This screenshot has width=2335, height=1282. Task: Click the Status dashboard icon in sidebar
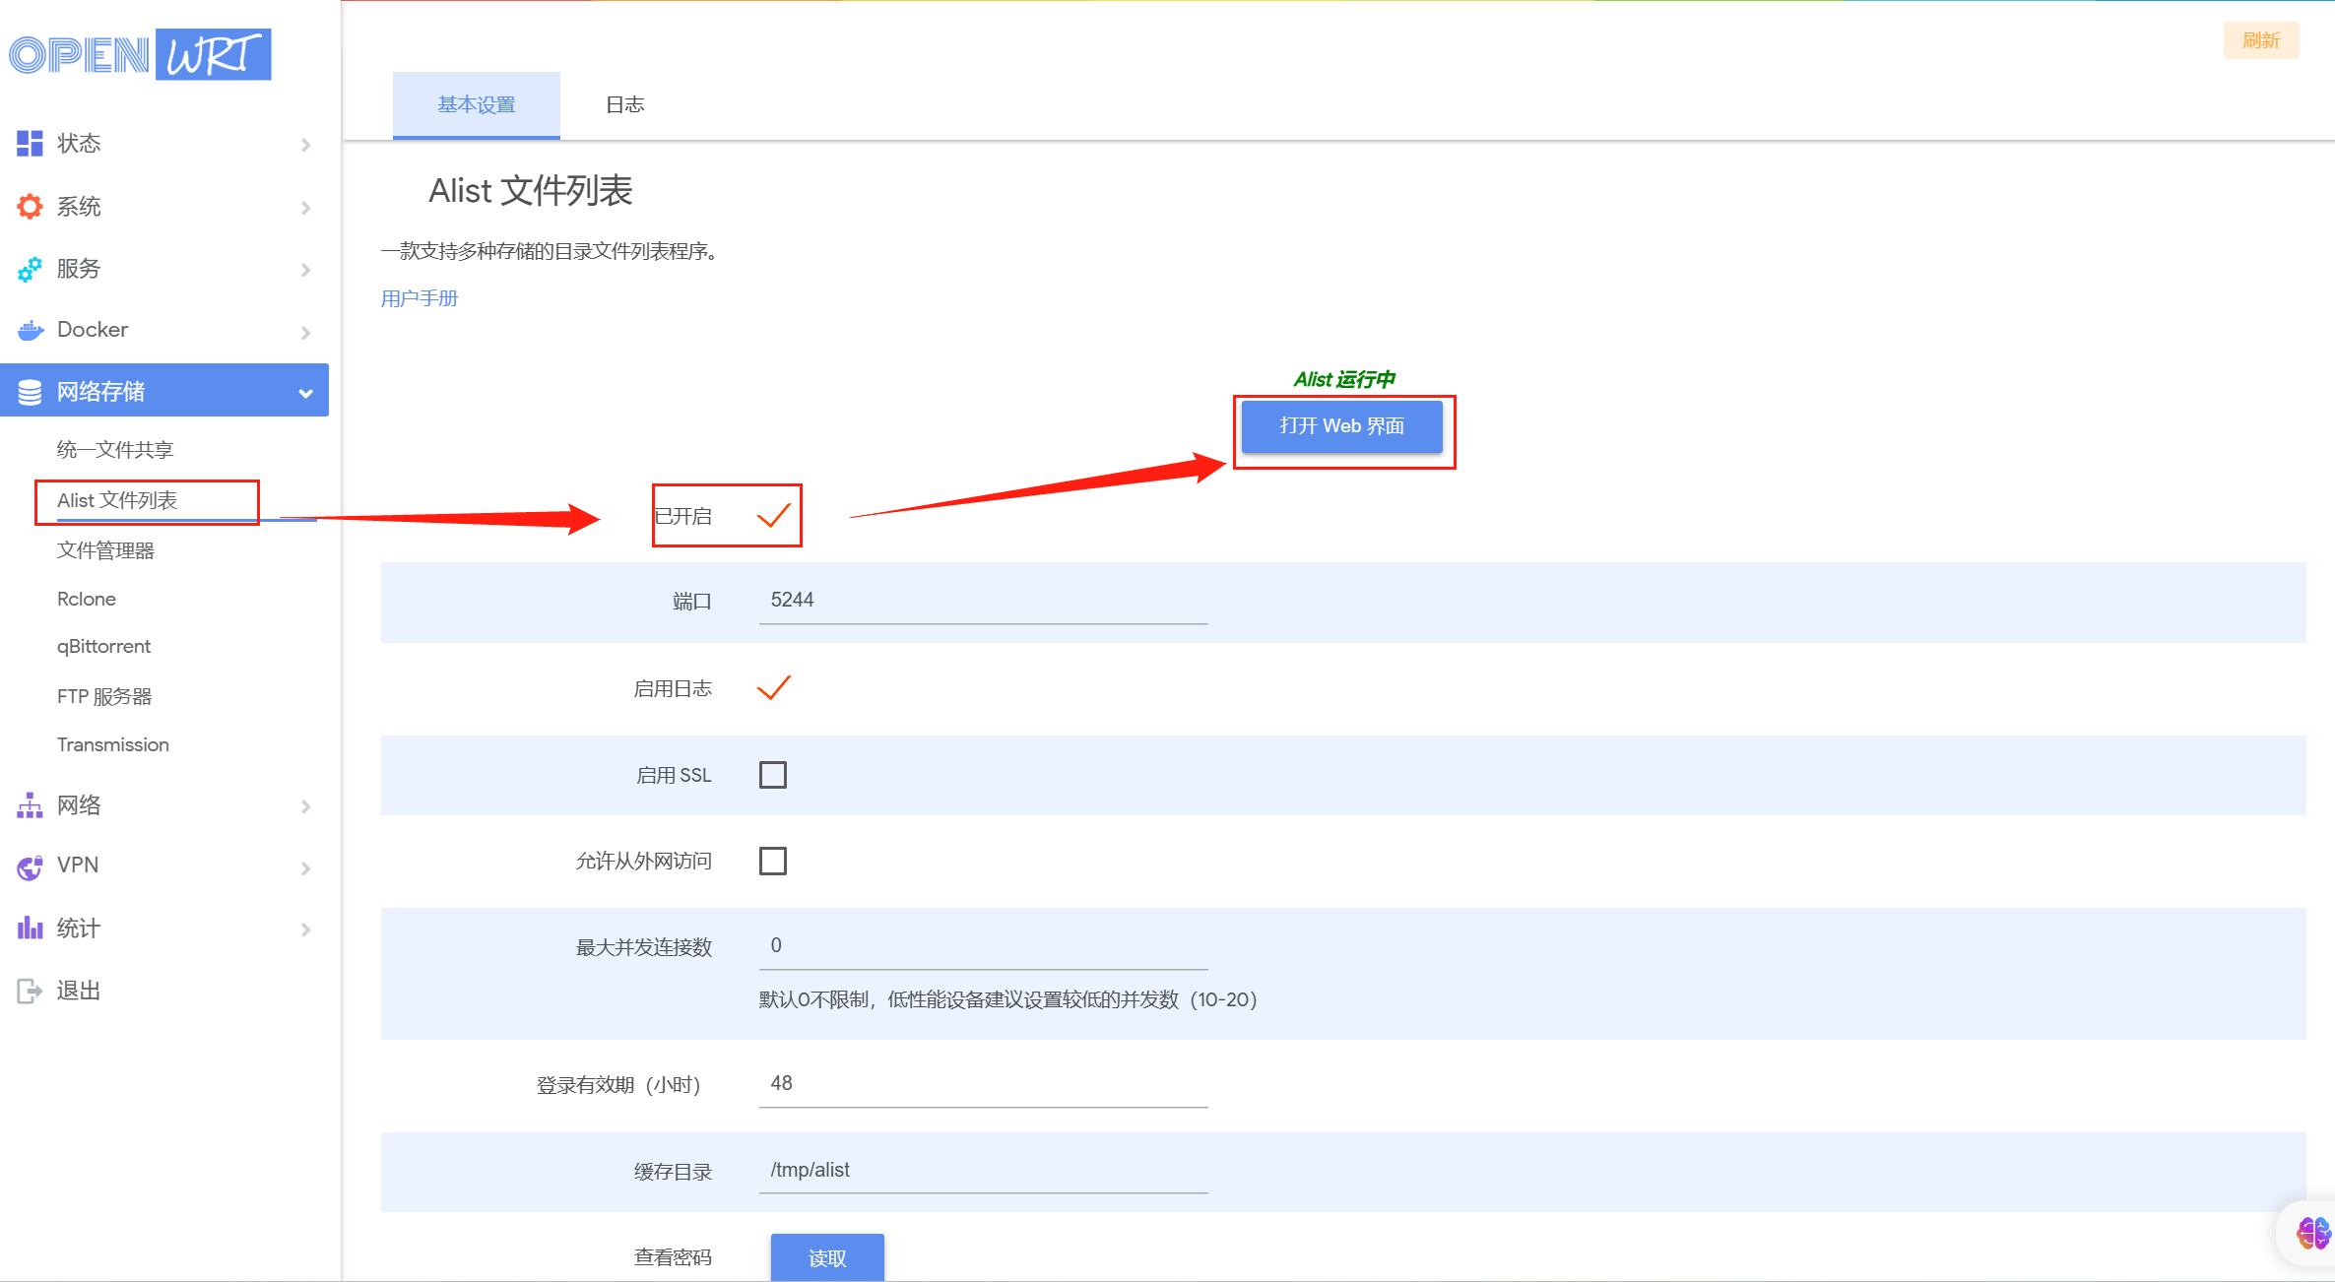tap(30, 144)
